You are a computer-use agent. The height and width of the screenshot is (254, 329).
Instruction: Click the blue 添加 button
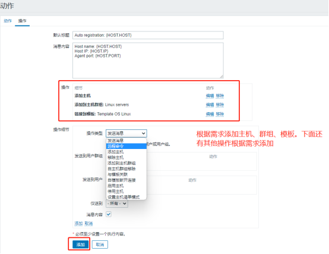click(x=80, y=245)
